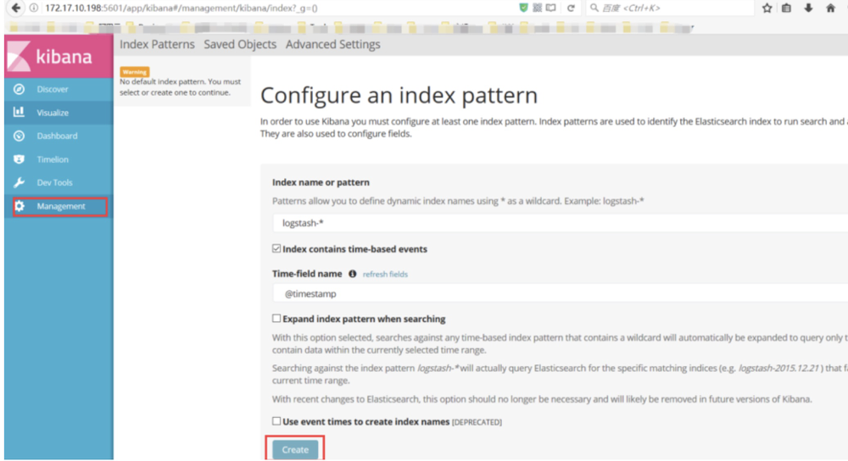
Task: Enable Expand index pattern when searching
Action: click(276, 319)
